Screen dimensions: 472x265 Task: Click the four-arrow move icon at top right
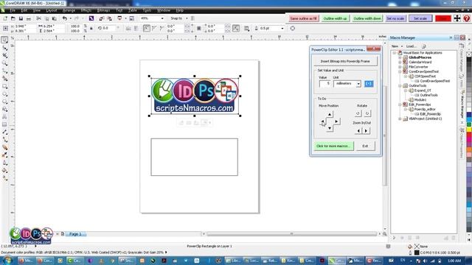[457, 18]
